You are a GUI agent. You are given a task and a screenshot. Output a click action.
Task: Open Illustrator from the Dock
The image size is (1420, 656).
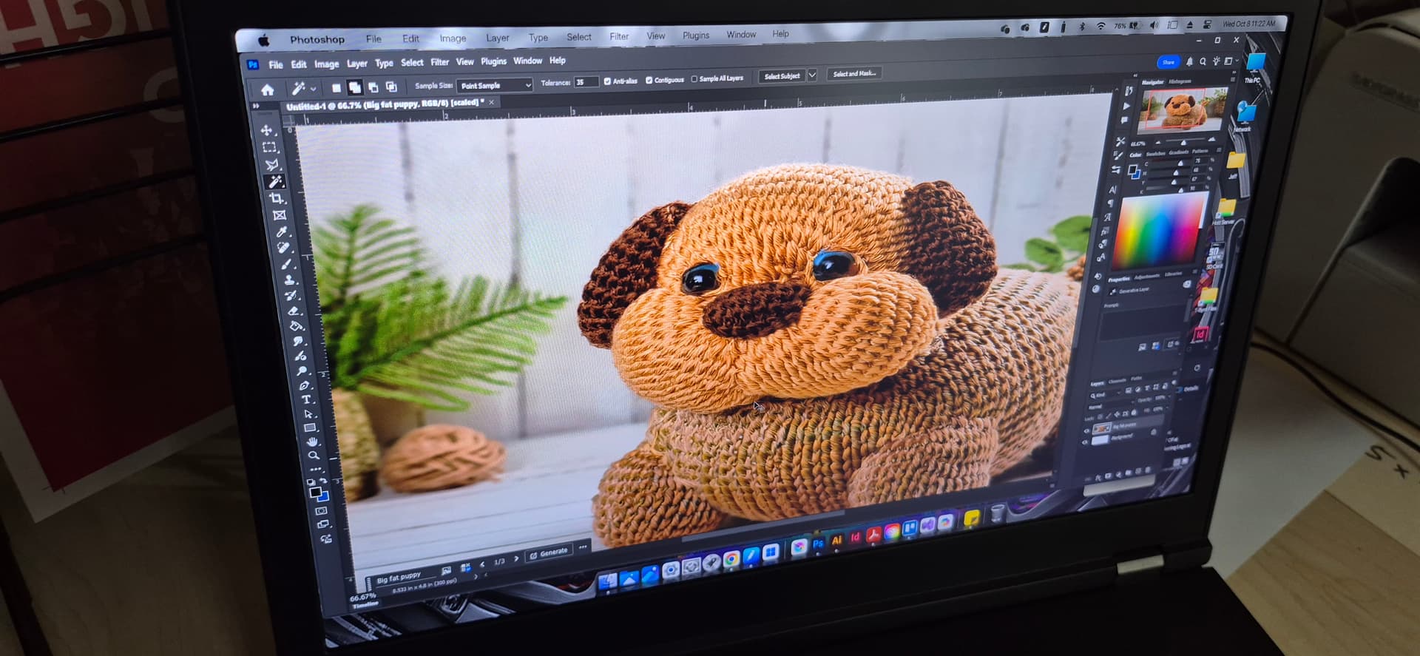point(837,540)
